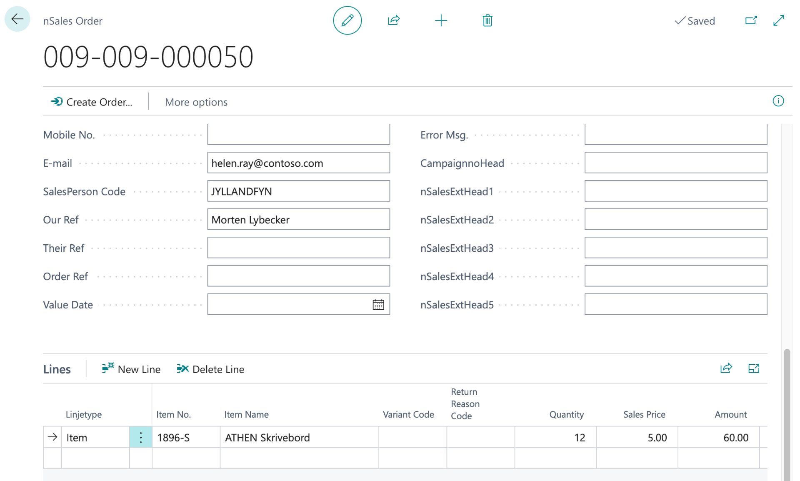
Task: Focus the nSalesExtHead2 field
Action: point(675,219)
